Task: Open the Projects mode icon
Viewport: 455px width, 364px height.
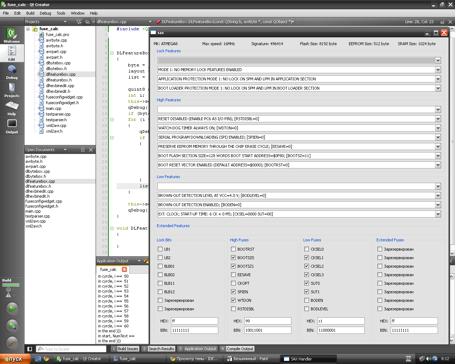Action: click(12, 90)
